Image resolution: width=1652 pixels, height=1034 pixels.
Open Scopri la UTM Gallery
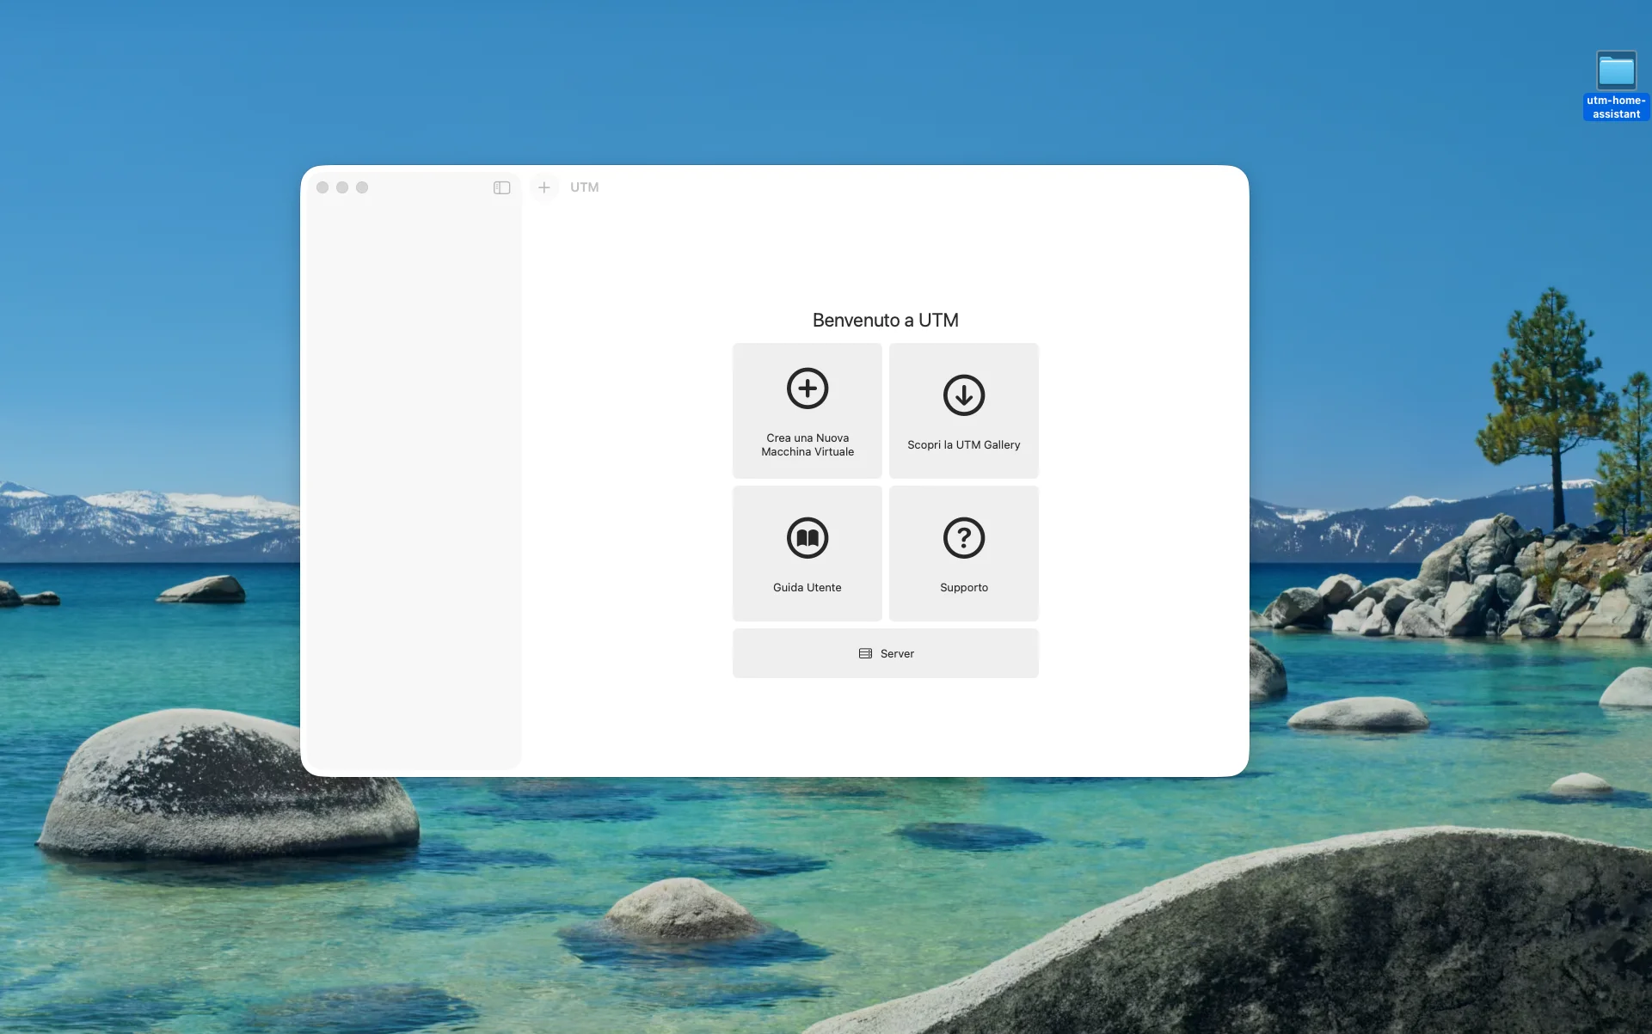pos(963,410)
